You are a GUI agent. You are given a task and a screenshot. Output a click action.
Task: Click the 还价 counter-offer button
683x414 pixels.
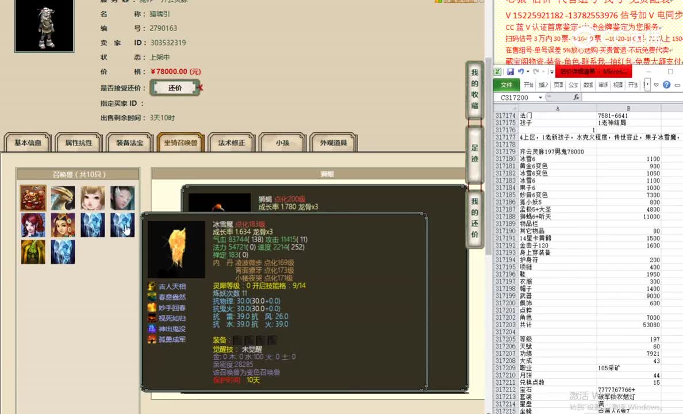(175, 88)
